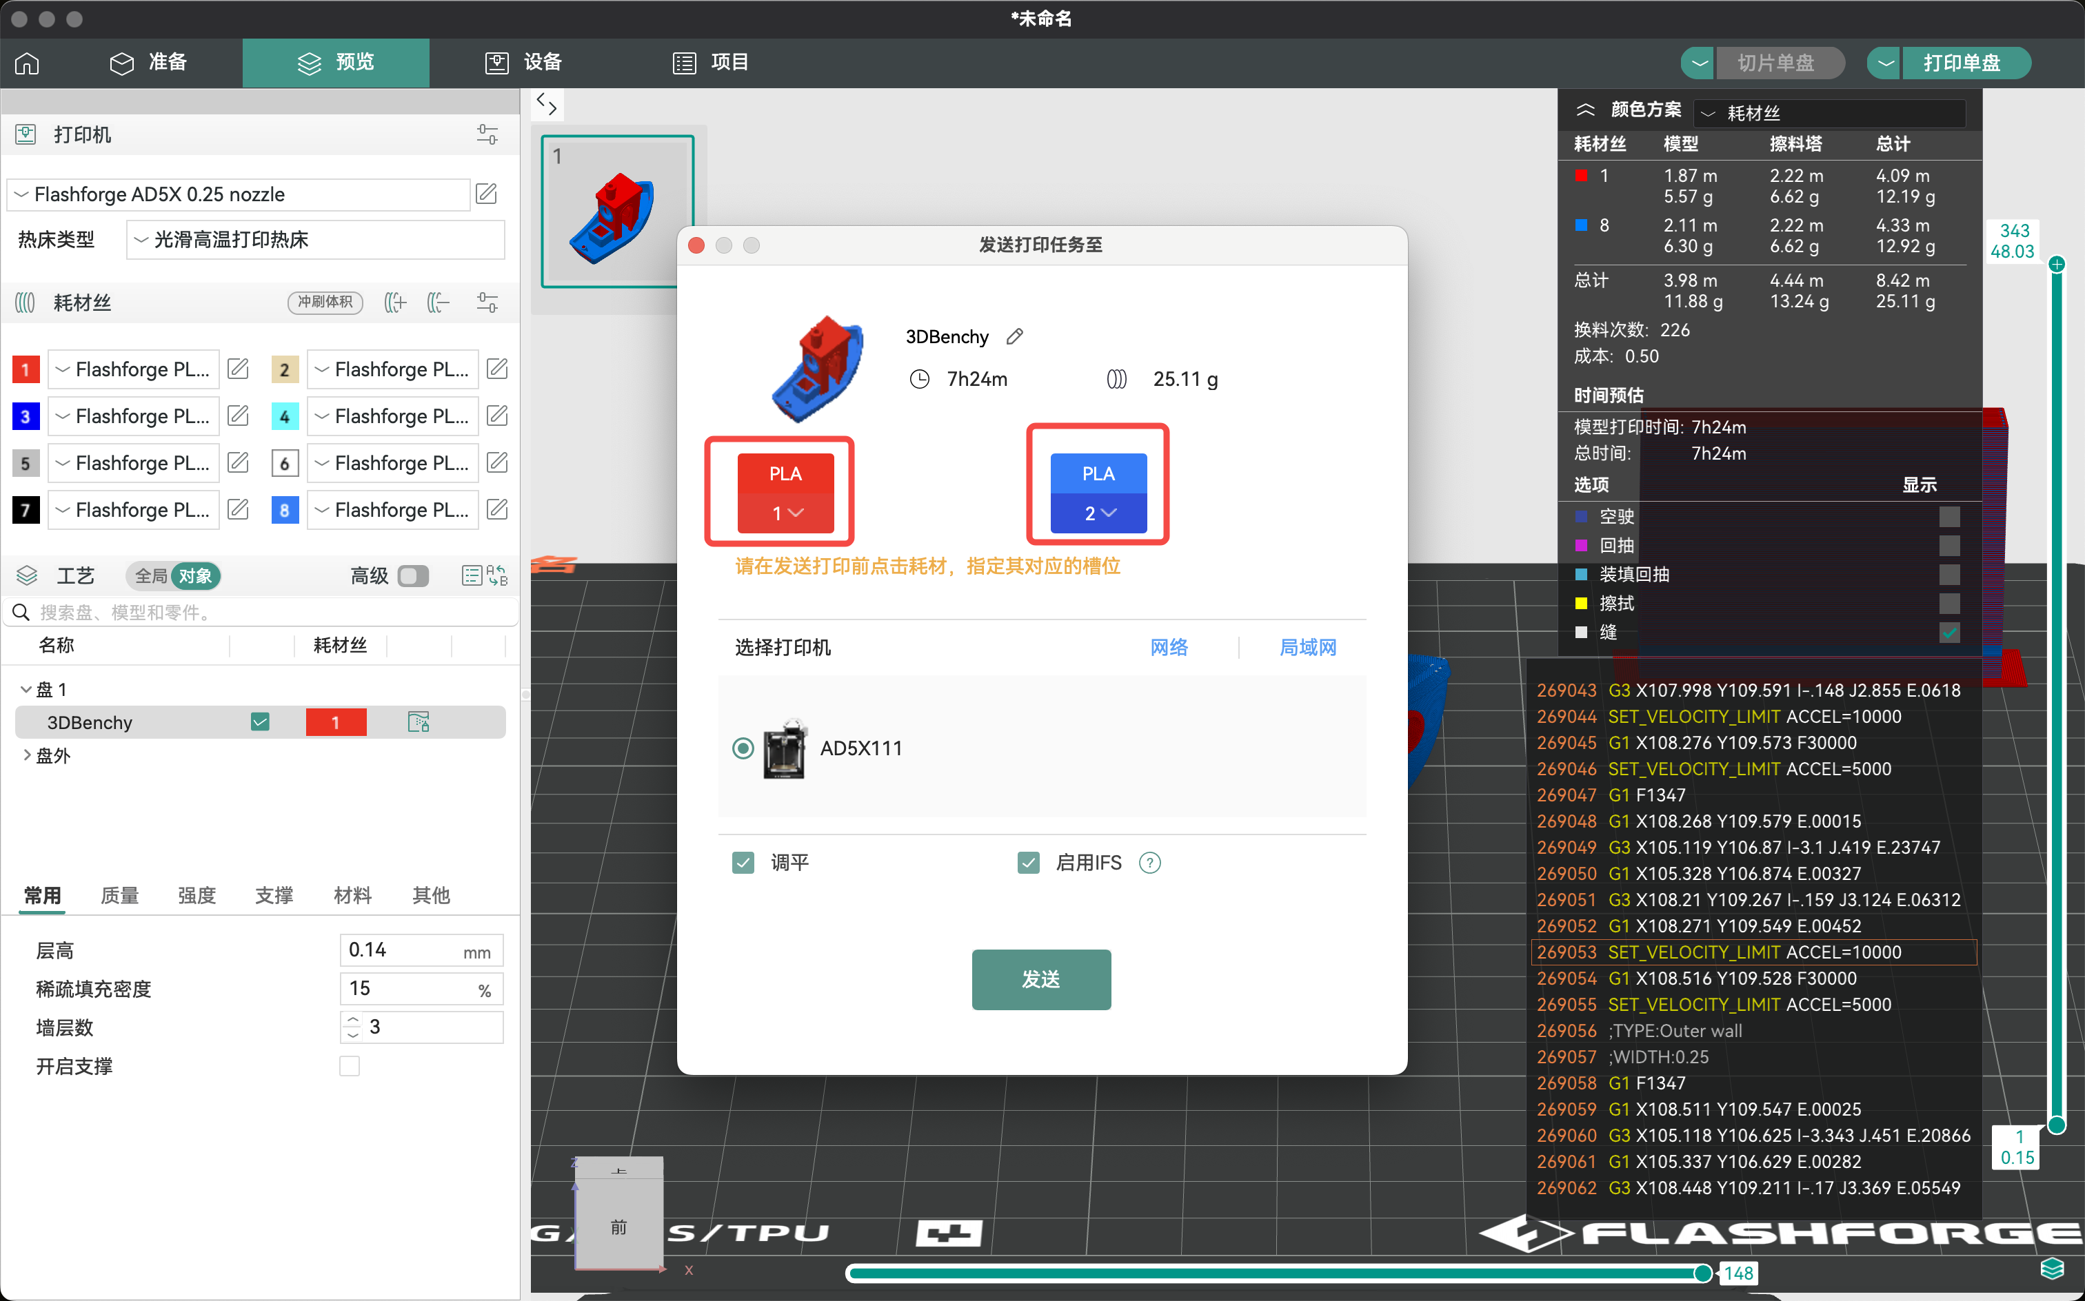Show retraction checkbox
Screen dimensions: 2085x1301
pos(1950,546)
